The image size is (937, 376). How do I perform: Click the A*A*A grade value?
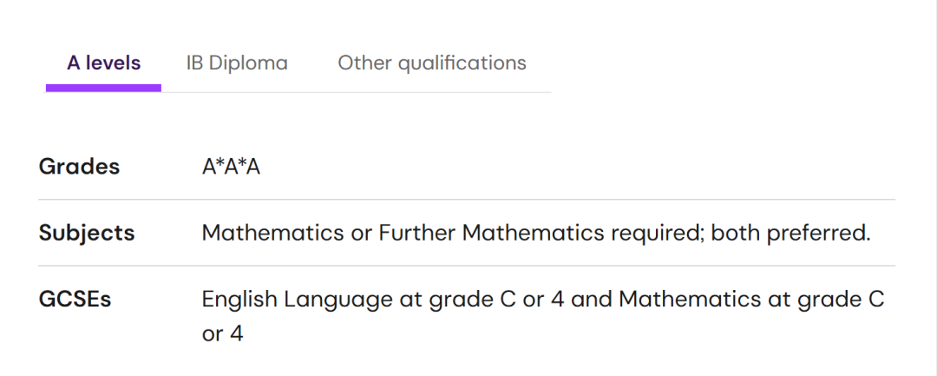tap(231, 167)
